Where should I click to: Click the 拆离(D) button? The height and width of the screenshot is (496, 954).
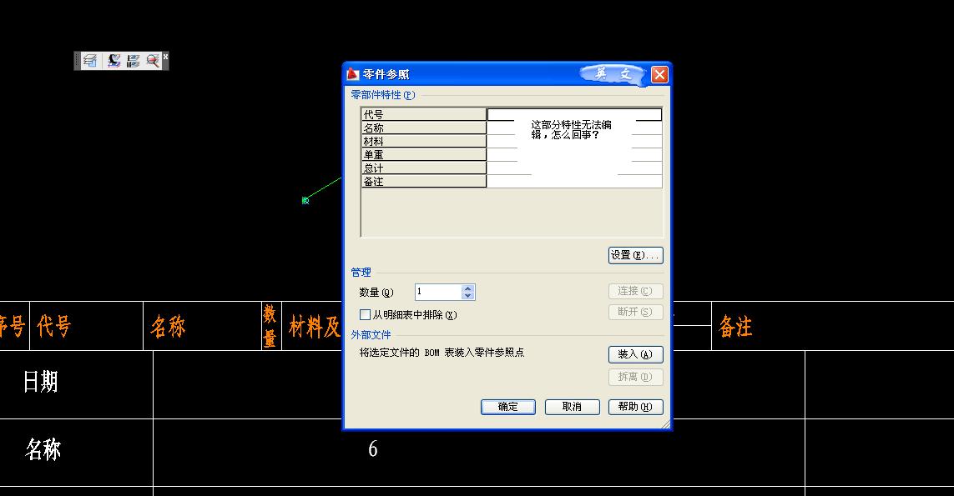636,377
